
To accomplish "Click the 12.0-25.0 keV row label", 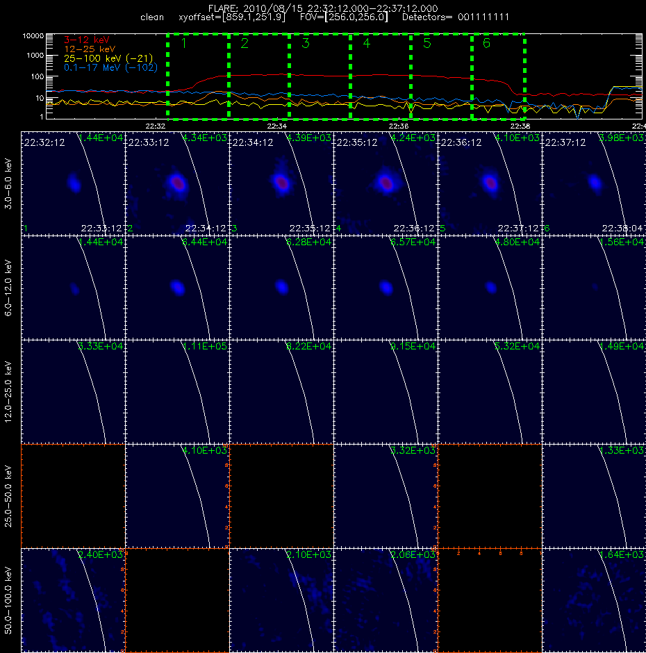I will click(x=8, y=392).
